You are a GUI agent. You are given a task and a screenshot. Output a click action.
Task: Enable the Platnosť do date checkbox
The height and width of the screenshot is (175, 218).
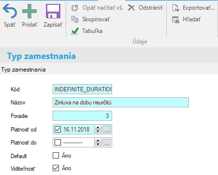coord(58,143)
